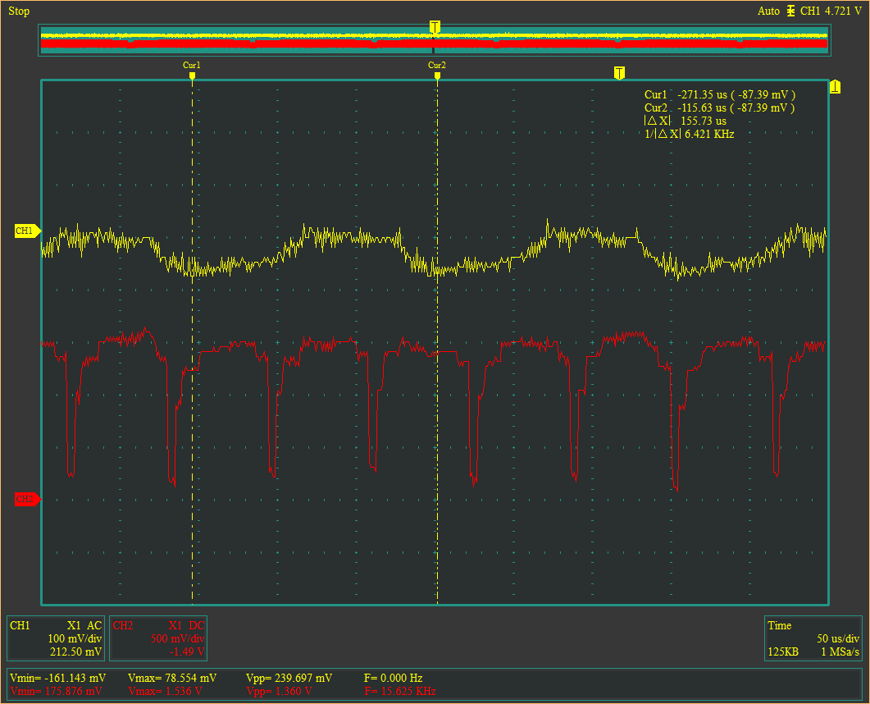Image resolution: width=870 pixels, height=704 pixels.
Task: Select the Cur1 cursor marker
Action: [x=192, y=75]
